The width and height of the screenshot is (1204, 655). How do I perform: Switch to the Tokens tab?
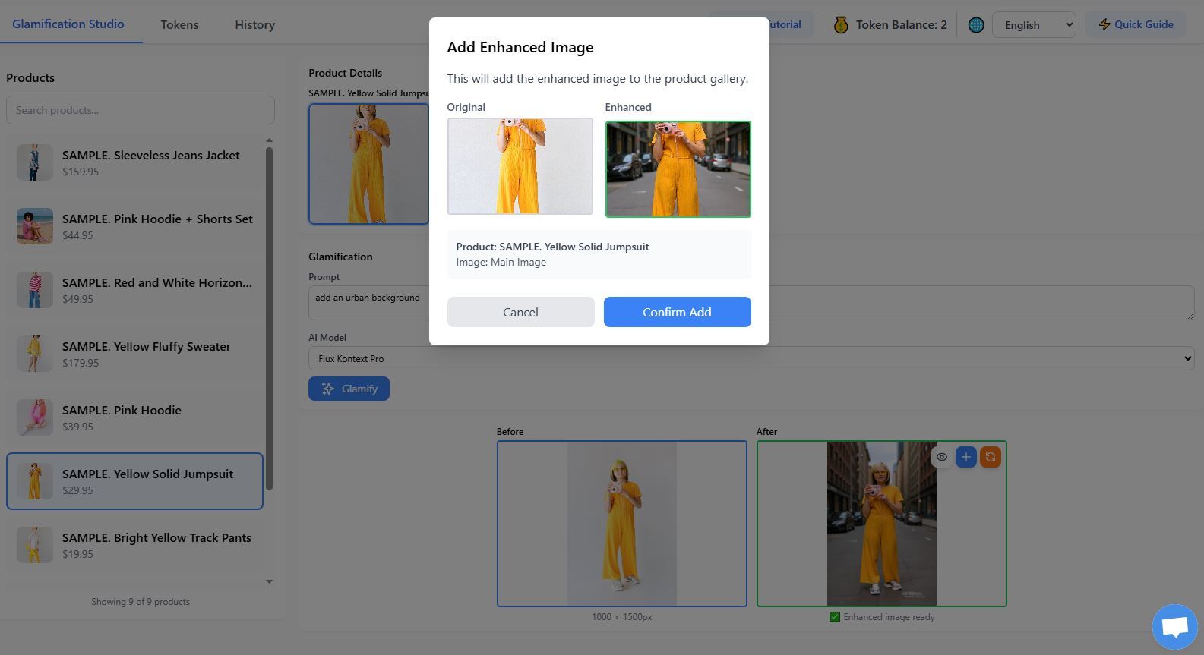point(179,24)
